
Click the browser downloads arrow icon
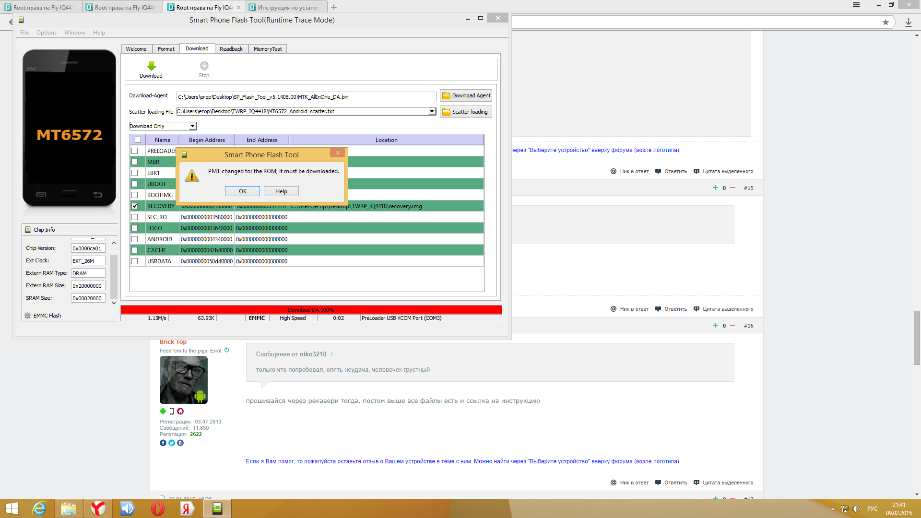908,22
